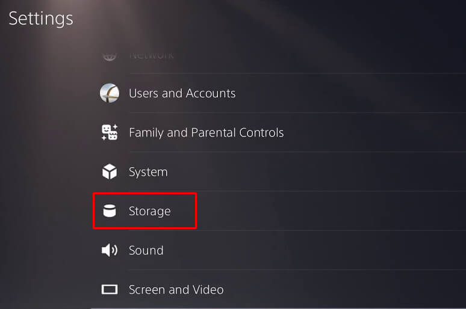This screenshot has height=309, width=466.
Task: Open the System settings label
Action: tap(148, 172)
